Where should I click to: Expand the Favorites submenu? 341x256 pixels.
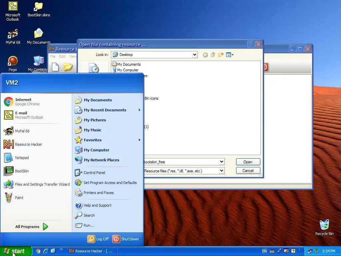click(108, 140)
